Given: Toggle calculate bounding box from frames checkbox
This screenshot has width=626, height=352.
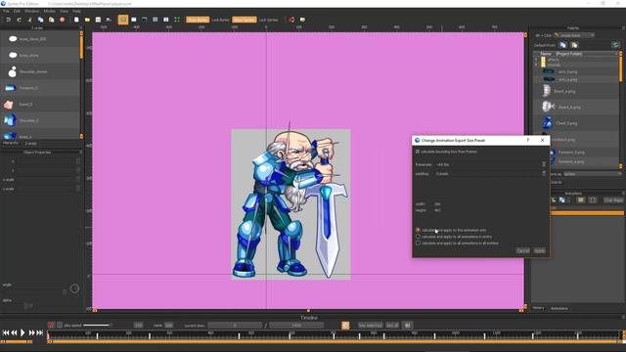Looking at the screenshot, I should (x=418, y=152).
